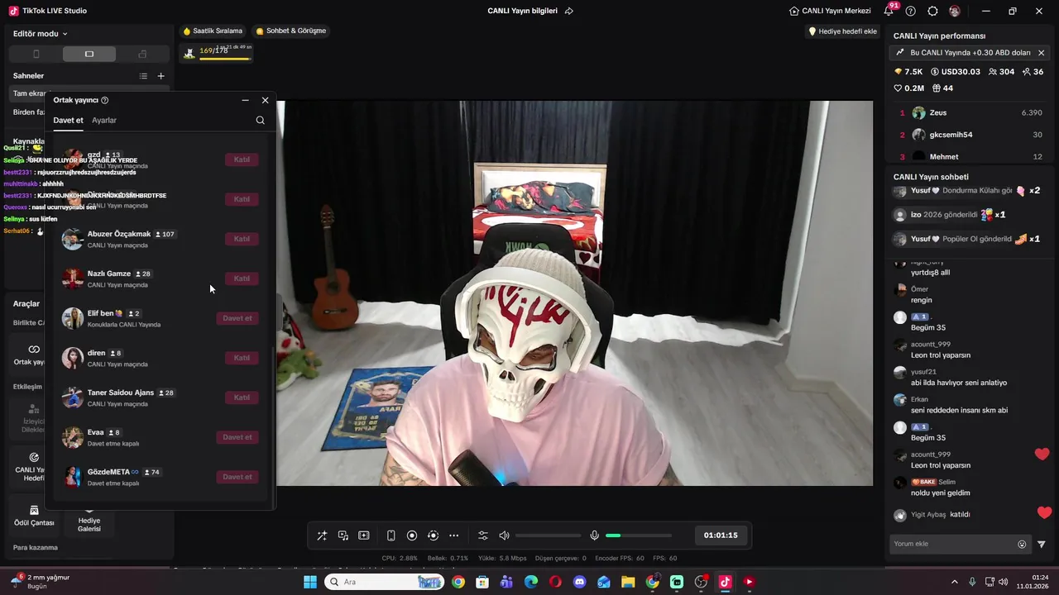Click the taskbar Ara search box
1059x595 pixels.
tap(384, 582)
